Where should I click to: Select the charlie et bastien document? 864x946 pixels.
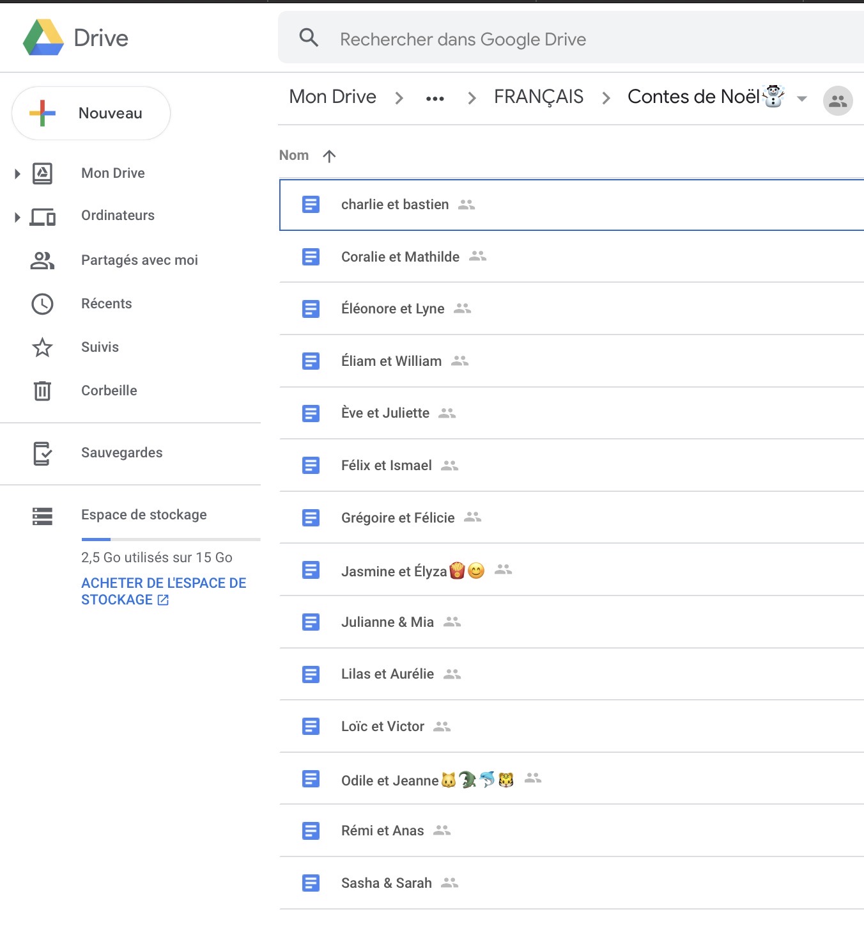571,205
